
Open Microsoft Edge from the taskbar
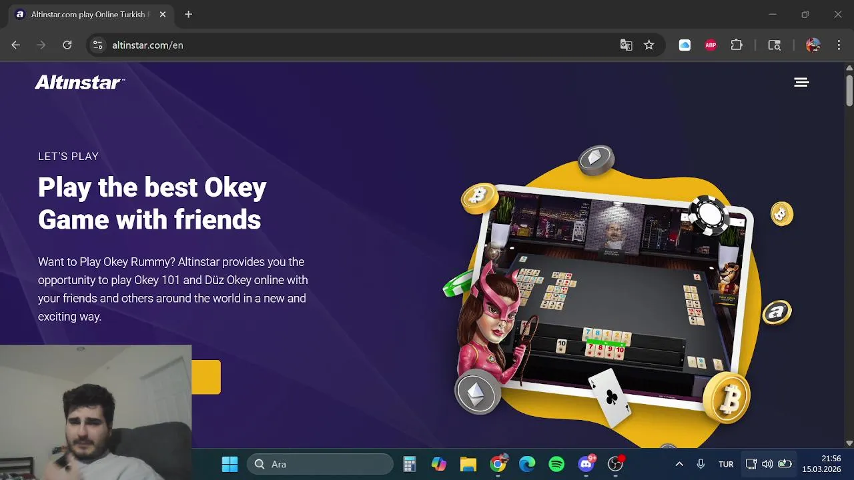(527, 464)
